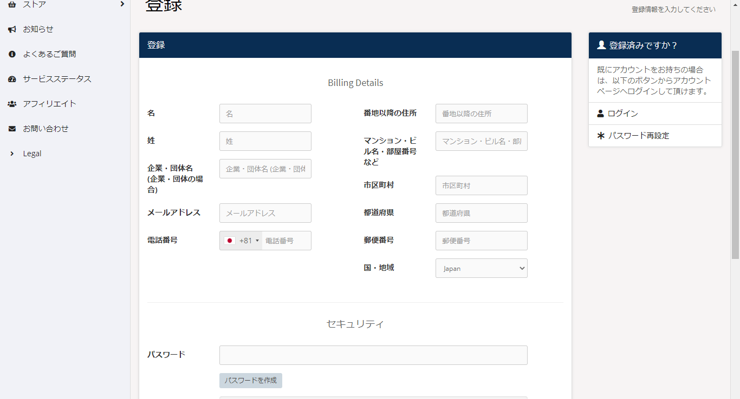Image resolution: width=740 pixels, height=399 pixels.
Task: Click the people icon beside アフィリエイト
Action: 12,104
